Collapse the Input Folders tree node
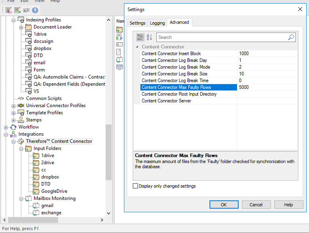The height and width of the screenshot is (233, 309). tap(21, 149)
